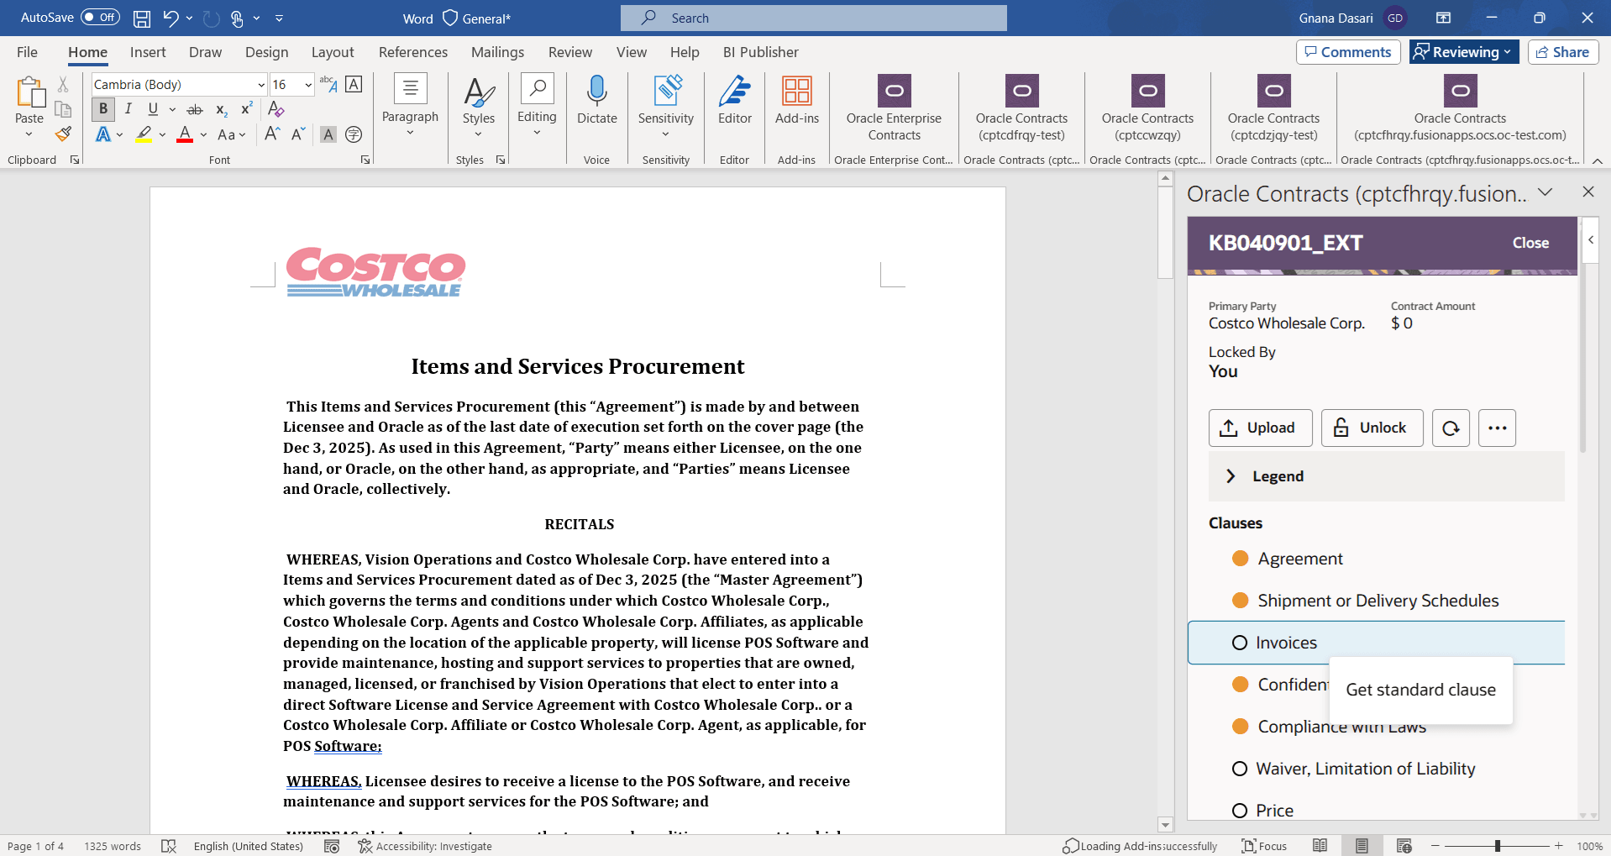Apply strikethrough formatting

[x=195, y=109]
